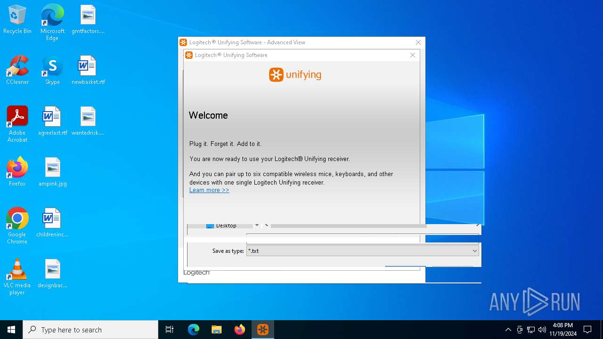Open the Recycle Bin desktop icon
This screenshot has height=339, width=603.
click(17, 20)
